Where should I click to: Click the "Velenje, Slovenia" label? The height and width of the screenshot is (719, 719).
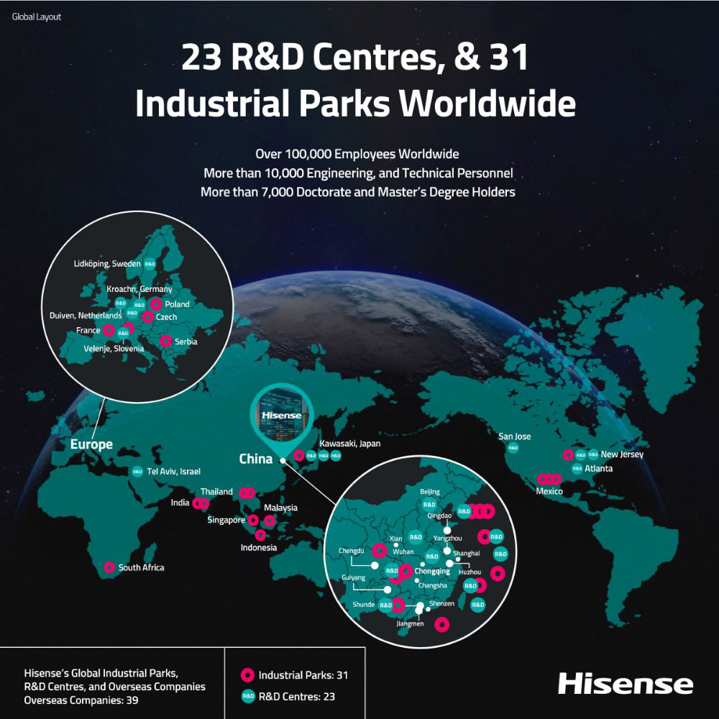(x=114, y=349)
